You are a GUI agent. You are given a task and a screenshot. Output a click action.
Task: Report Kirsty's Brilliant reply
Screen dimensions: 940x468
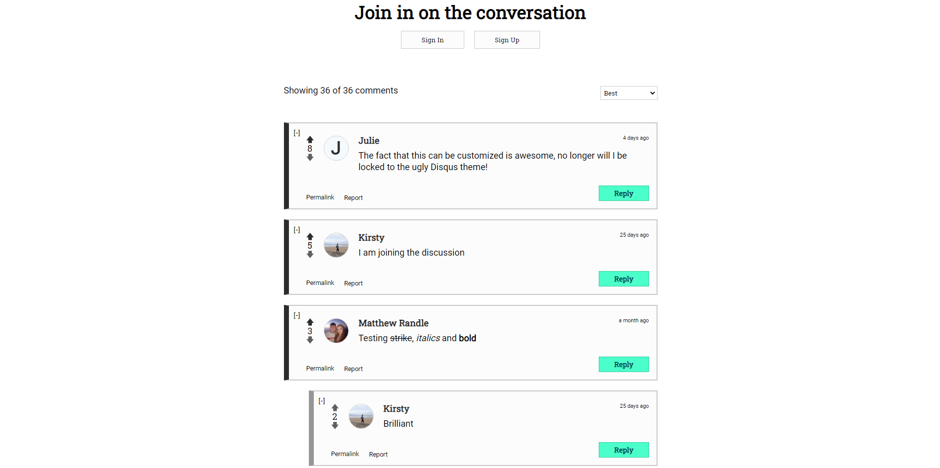[378, 455]
